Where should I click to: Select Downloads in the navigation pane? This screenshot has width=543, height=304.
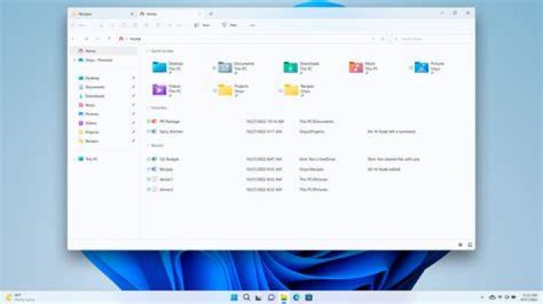click(104, 96)
